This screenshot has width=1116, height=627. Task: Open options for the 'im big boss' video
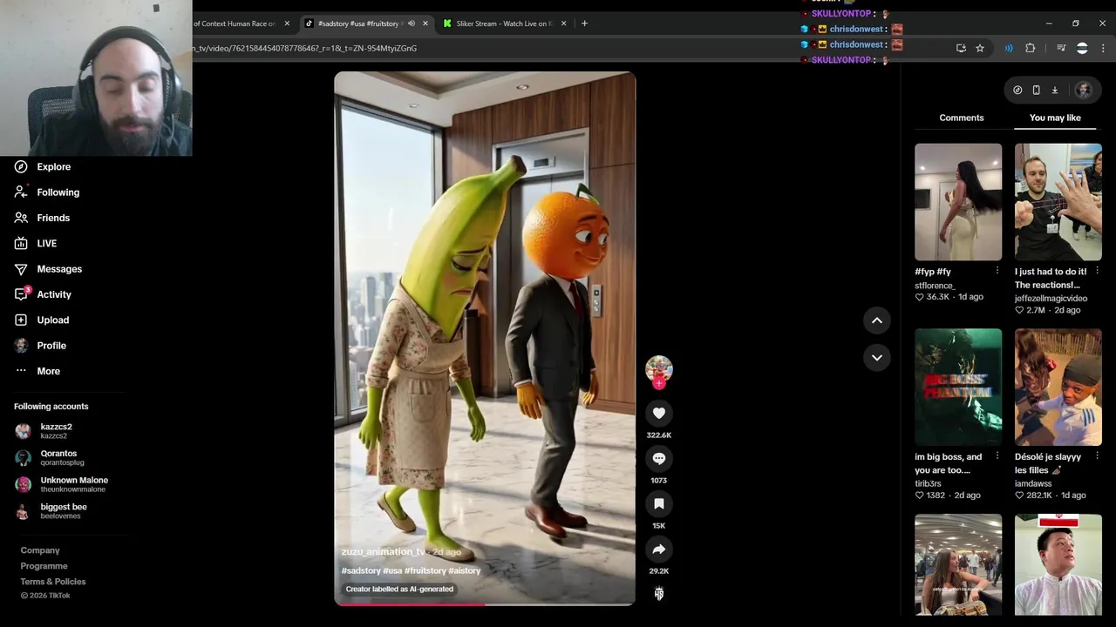[x=997, y=456]
